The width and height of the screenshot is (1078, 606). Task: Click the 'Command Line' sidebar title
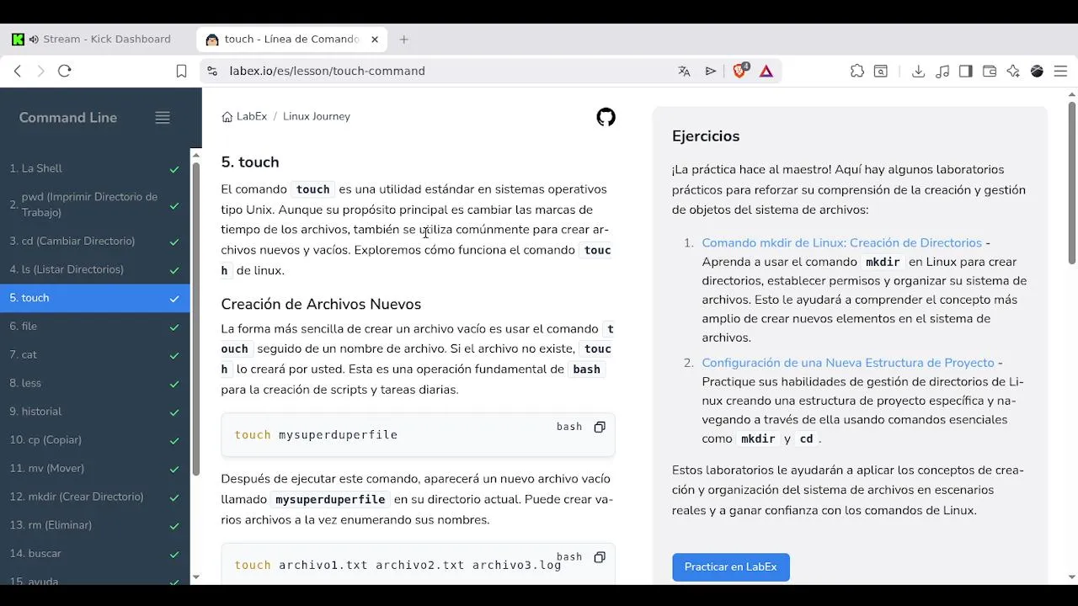click(68, 118)
